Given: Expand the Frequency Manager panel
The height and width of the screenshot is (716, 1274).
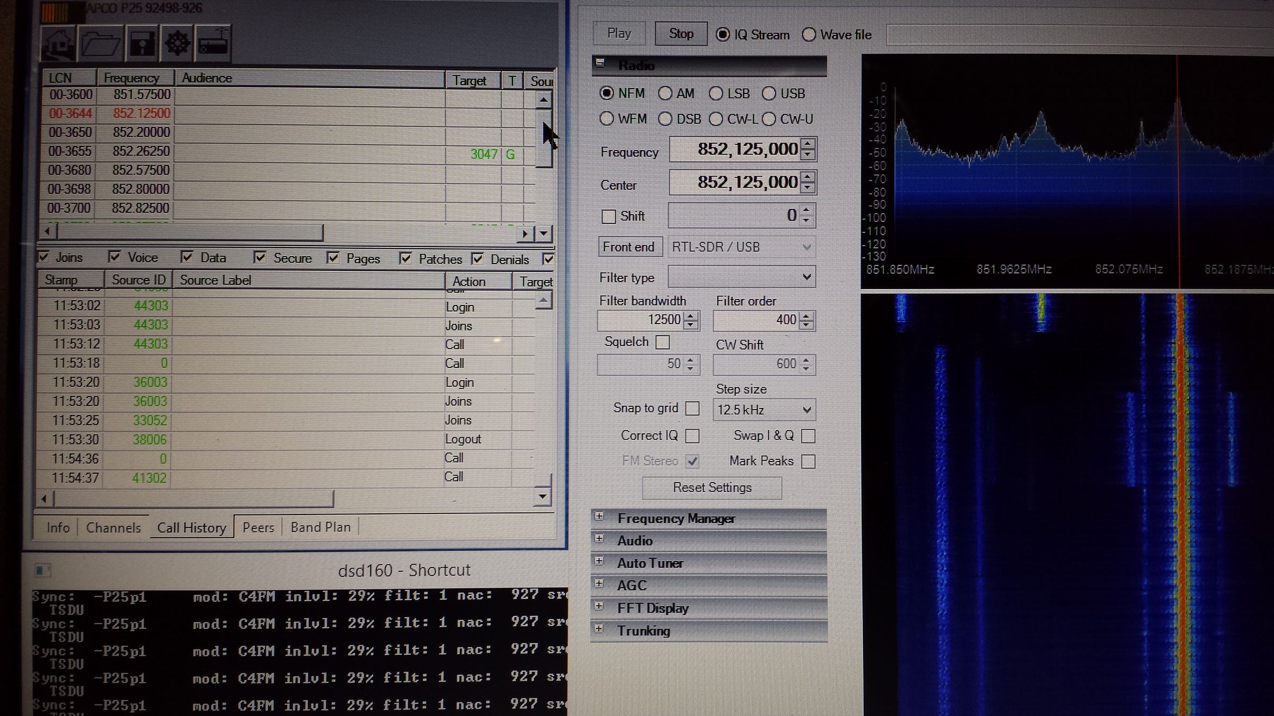Looking at the screenshot, I should [599, 518].
